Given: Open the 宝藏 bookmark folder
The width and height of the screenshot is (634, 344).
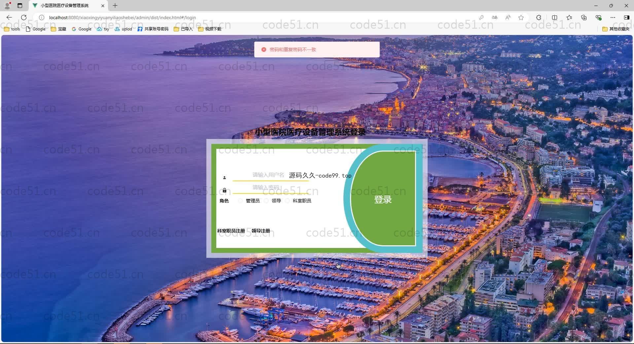Looking at the screenshot, I should [58, 29].
